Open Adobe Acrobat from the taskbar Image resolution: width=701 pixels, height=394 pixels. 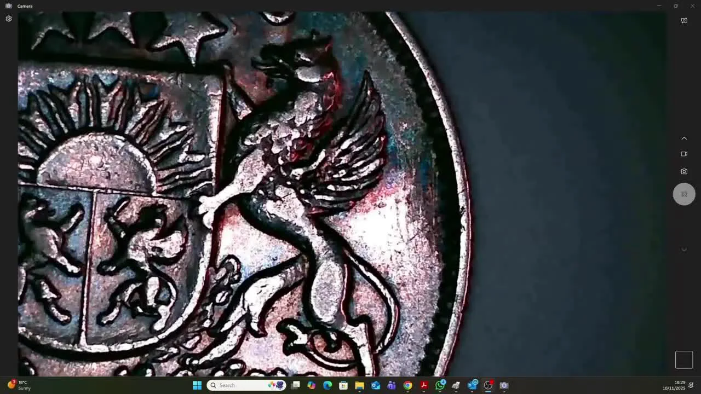click(x=424, y=385)
